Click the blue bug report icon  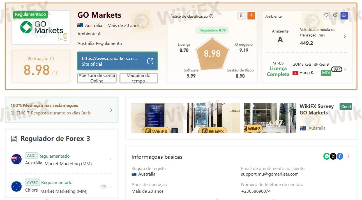coord(344,15)
